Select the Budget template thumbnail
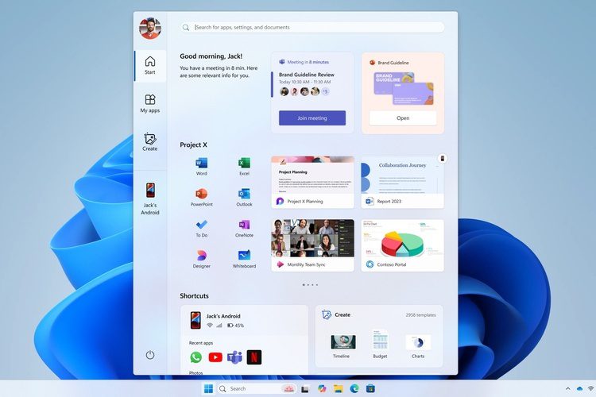This screenshot has width=596, height=397. (381, 342)
